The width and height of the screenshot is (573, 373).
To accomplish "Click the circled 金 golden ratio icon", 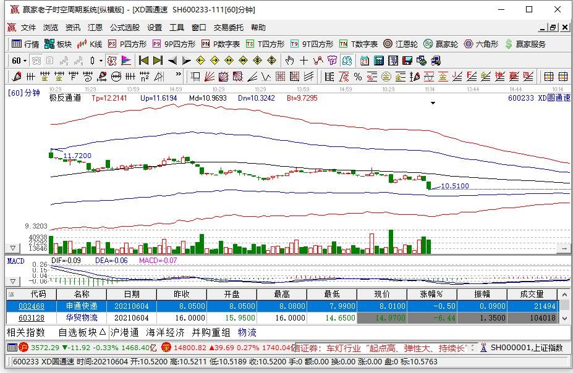I will coord(386,77).
